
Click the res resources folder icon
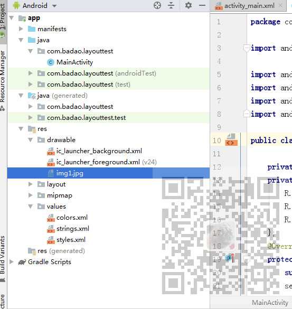(32, 129)
